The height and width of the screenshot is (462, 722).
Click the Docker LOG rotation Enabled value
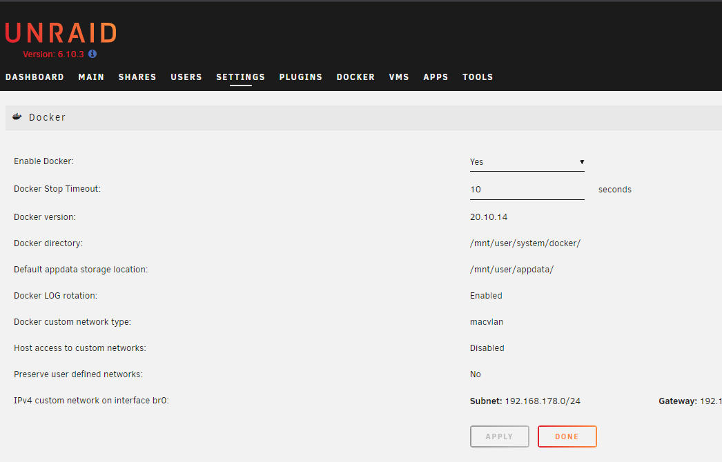(x=486, y=295)
